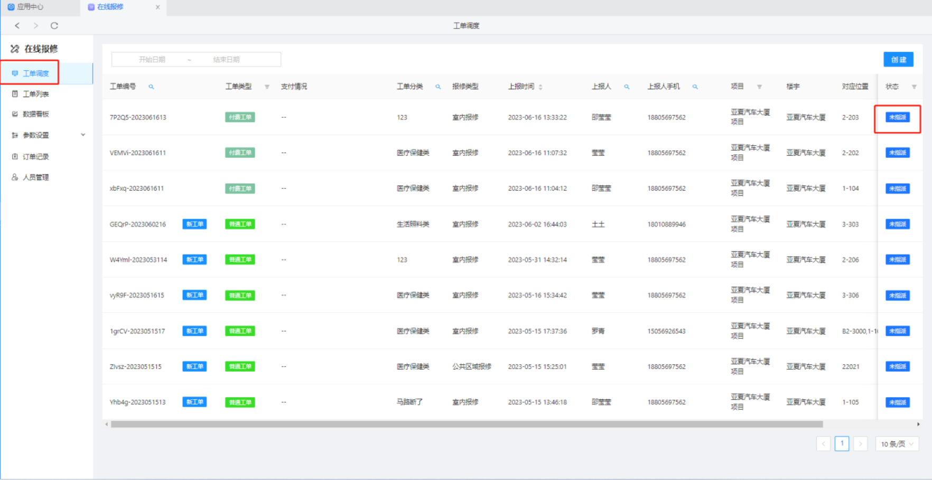Click search icon beside 上报人 column
The image size is (932, 480).
click(x=627, y=87)
